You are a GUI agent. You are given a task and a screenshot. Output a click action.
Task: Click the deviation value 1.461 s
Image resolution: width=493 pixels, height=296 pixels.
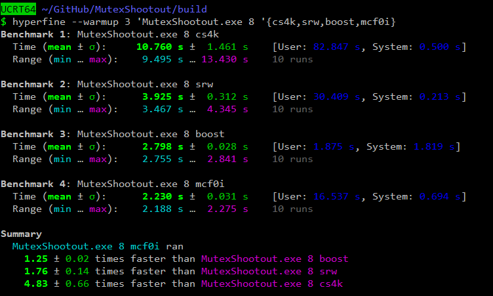227,47
